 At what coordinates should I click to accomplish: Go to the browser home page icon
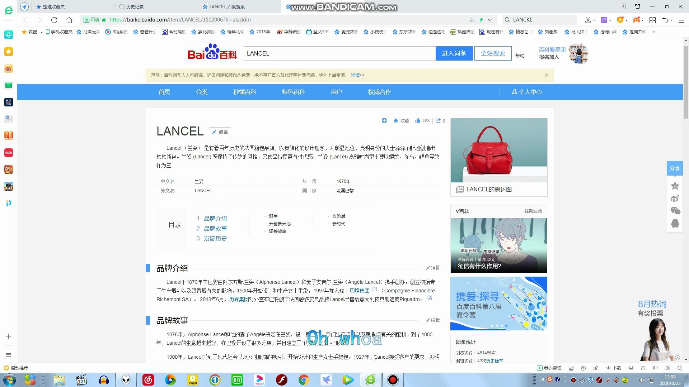[x=69, y=20]
